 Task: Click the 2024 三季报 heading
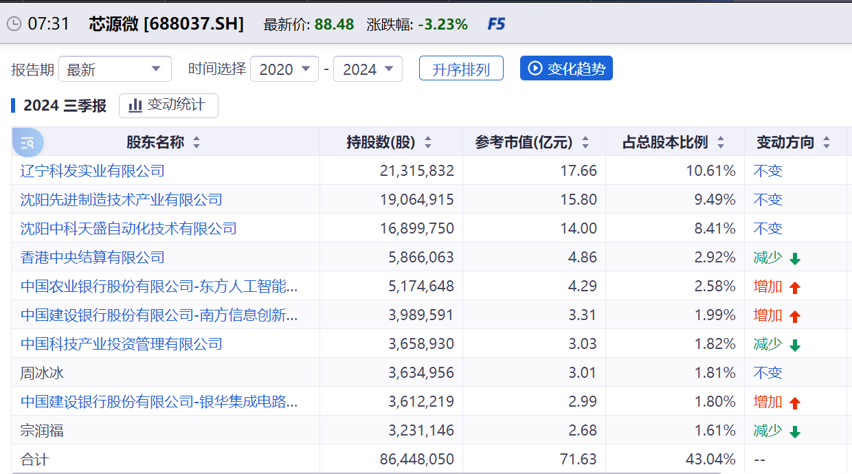(65, 105)
